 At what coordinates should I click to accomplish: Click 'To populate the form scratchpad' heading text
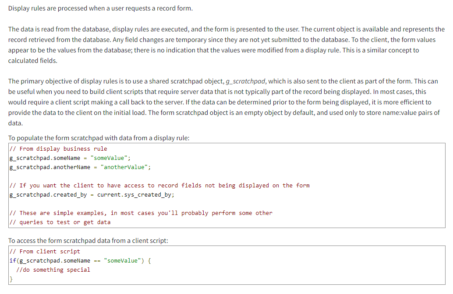(99, 138)
